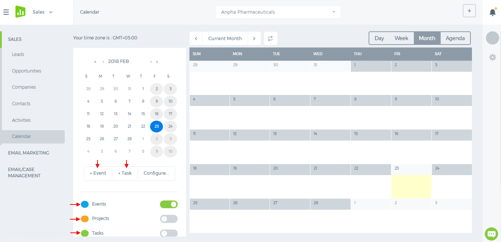Open the live chat bubble
The image size is (501, 242).
pyautogui.click(x=491, y=234)
